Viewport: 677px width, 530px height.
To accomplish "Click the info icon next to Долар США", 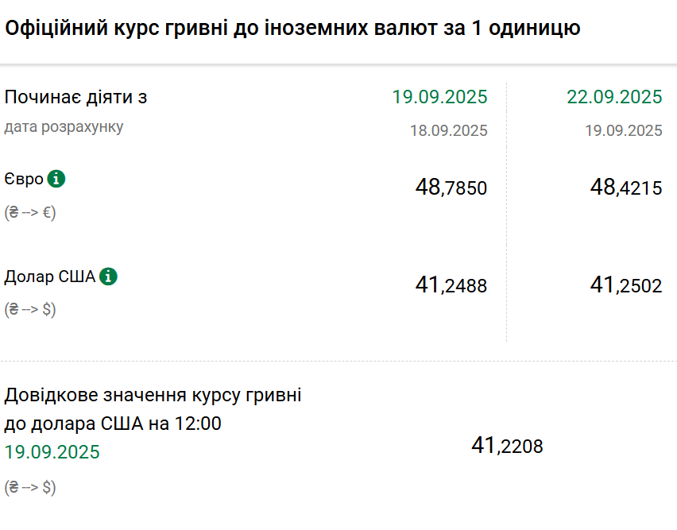I will pos(108,277).
